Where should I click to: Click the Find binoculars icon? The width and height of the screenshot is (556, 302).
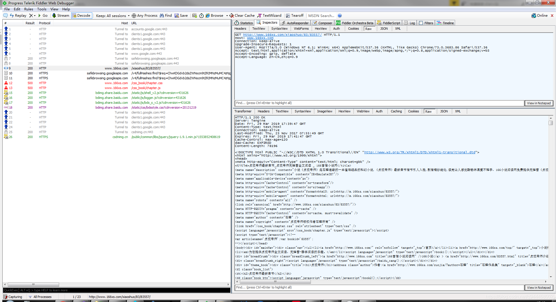(162, 16)
